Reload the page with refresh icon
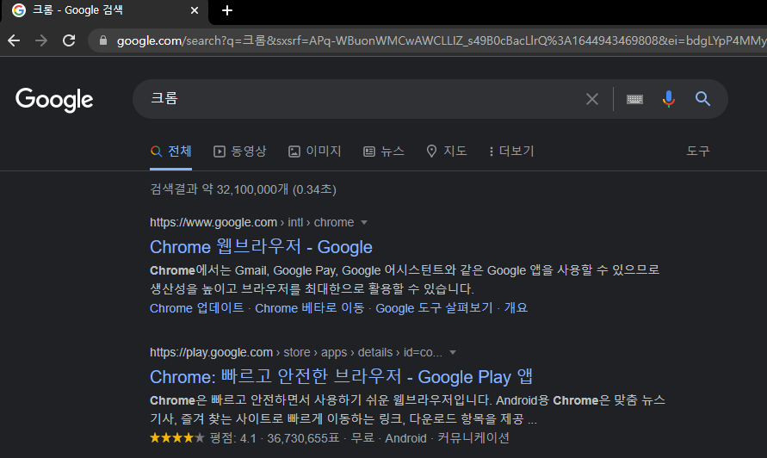 (x=69, y=40)
